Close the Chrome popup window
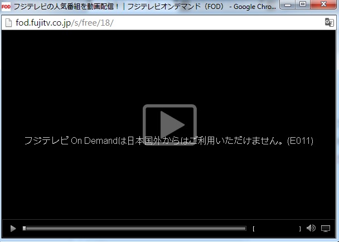 tap(323, 4)
